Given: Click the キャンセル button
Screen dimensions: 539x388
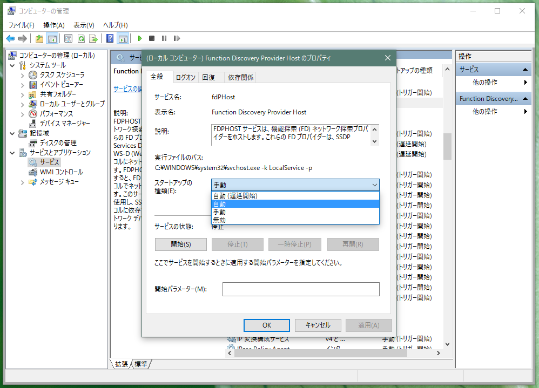Looking at the screenshot, I should 318,325.
